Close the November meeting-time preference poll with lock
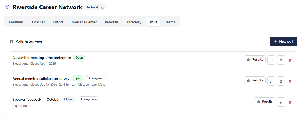The image size is (306, 123). click(281, 60)
